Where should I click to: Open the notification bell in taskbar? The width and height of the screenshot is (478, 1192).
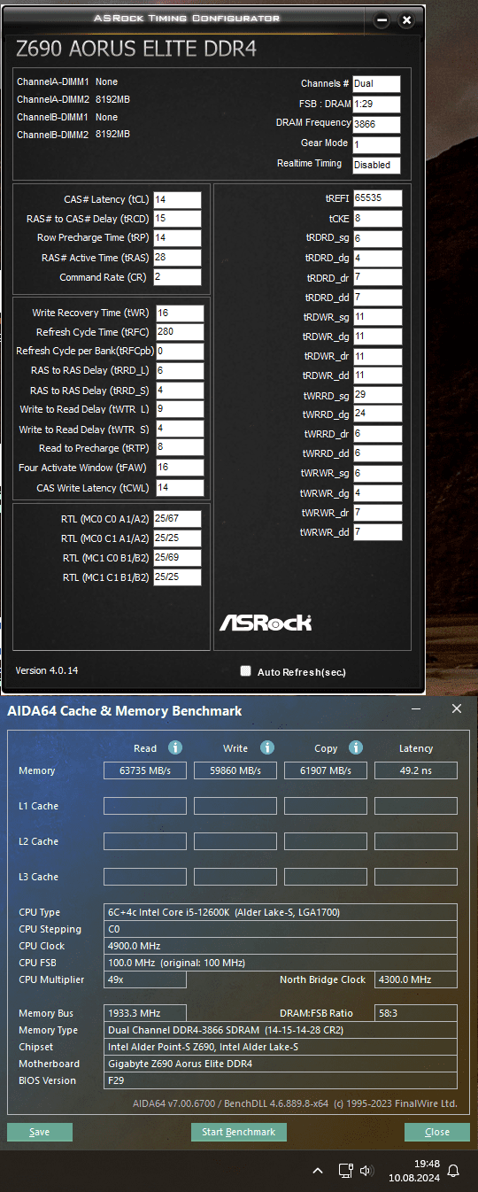coord(453,1171)
